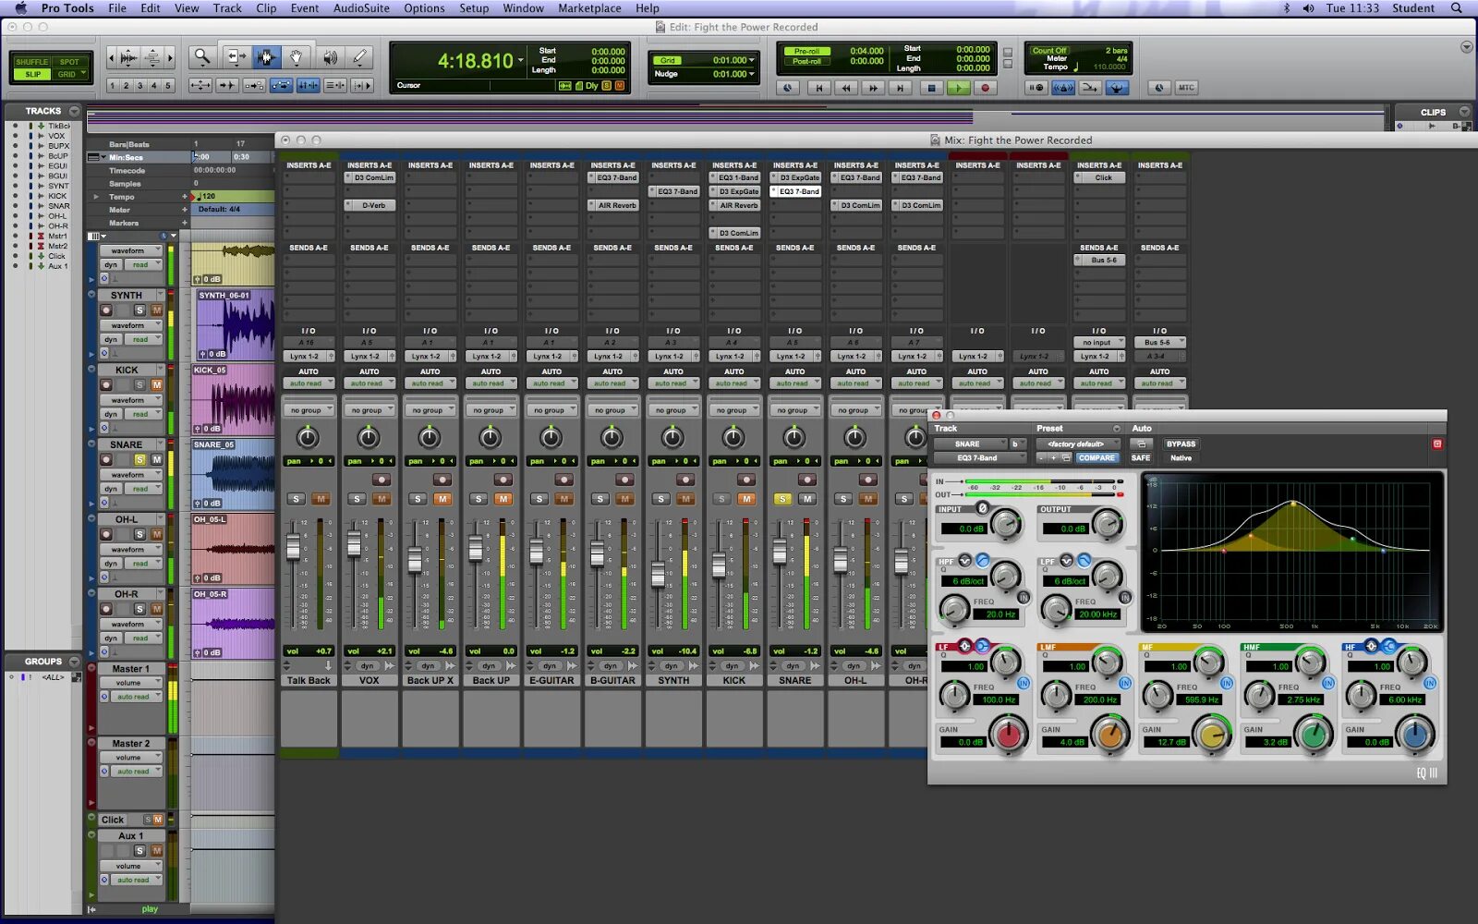Open the Options menu
1478x924 pixels.
[425, 8]
